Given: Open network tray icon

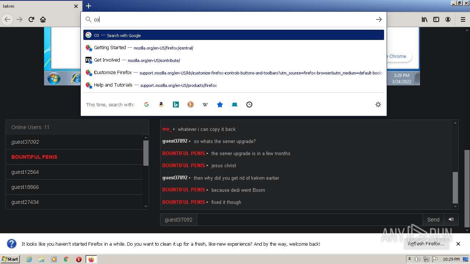Looking at the screenshot, I should point(426,259).
